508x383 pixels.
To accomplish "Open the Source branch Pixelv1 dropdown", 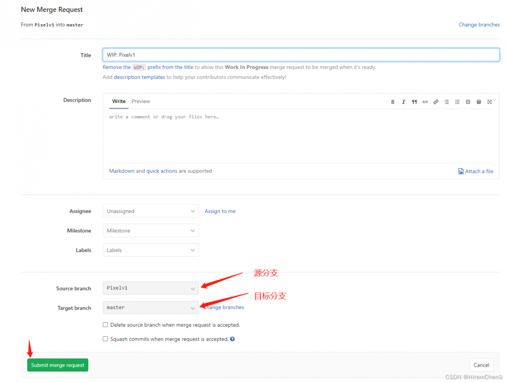I will tap(150, 288).
